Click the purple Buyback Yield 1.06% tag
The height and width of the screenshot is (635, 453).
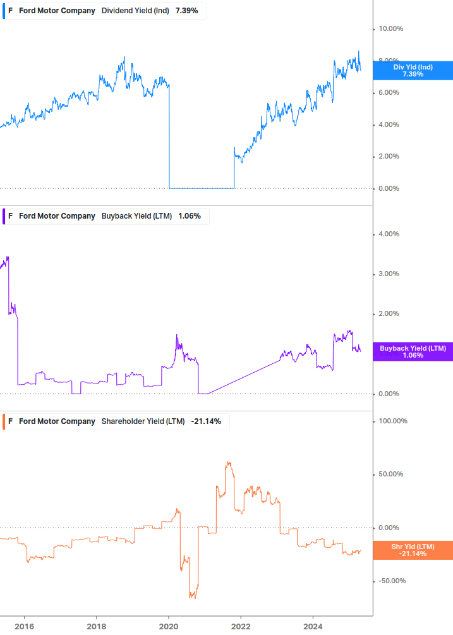(x=413, y=351)
